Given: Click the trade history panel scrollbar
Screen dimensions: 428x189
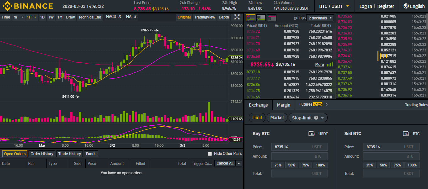Looking at the screenshot, I should (x=427, y=22).
